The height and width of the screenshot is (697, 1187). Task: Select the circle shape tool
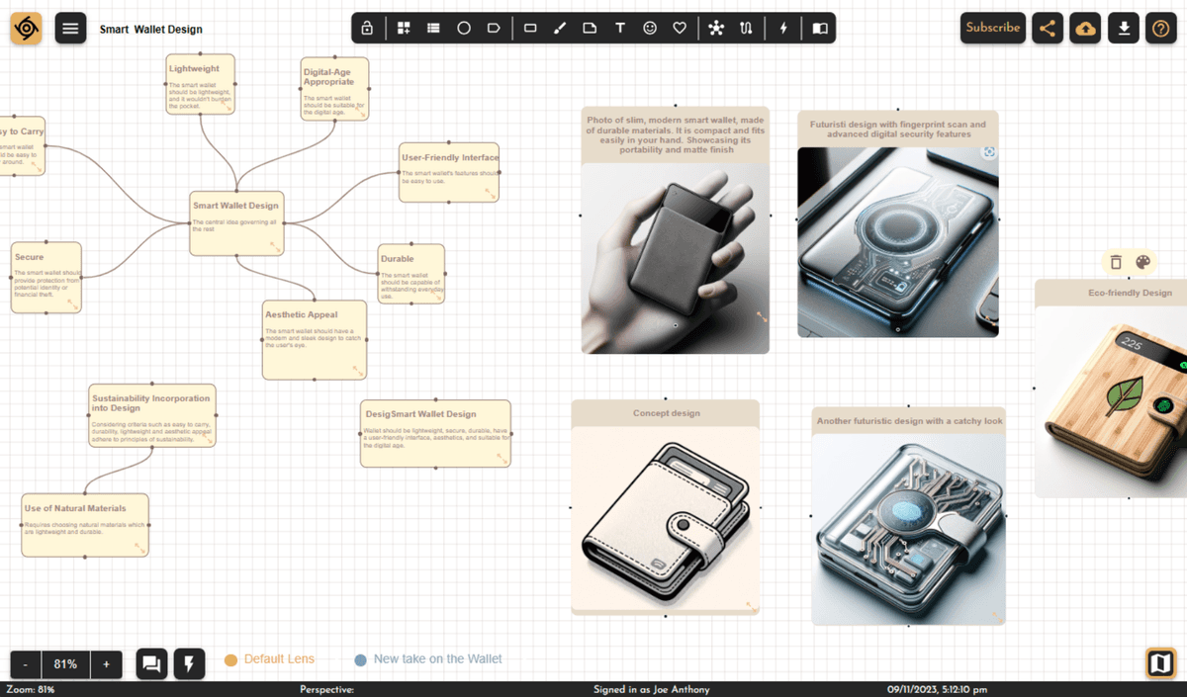tap(463, 29)
